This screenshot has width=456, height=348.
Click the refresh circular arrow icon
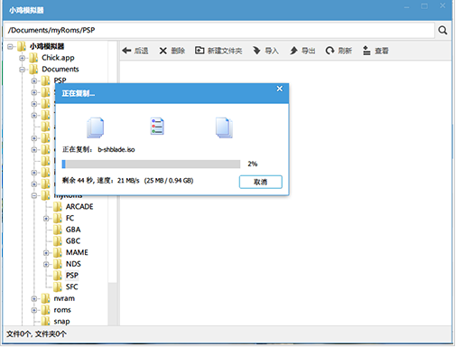pos(330,51)
